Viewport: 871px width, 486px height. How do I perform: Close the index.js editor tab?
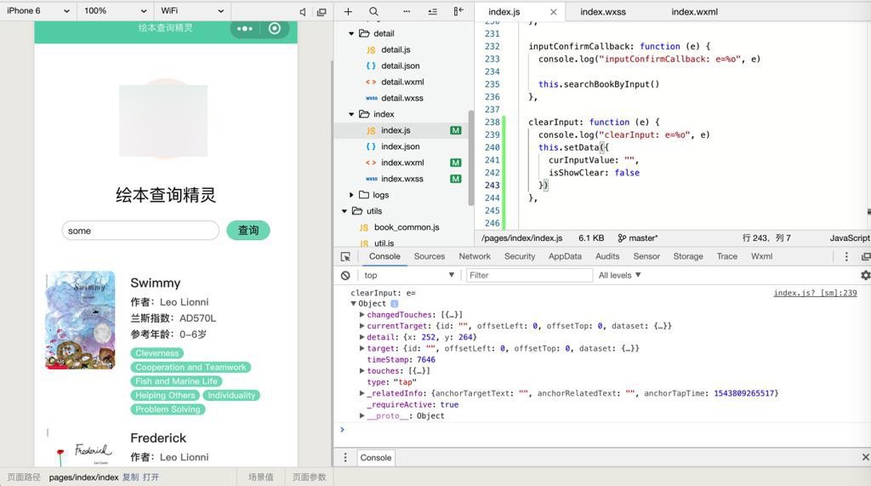553,12
